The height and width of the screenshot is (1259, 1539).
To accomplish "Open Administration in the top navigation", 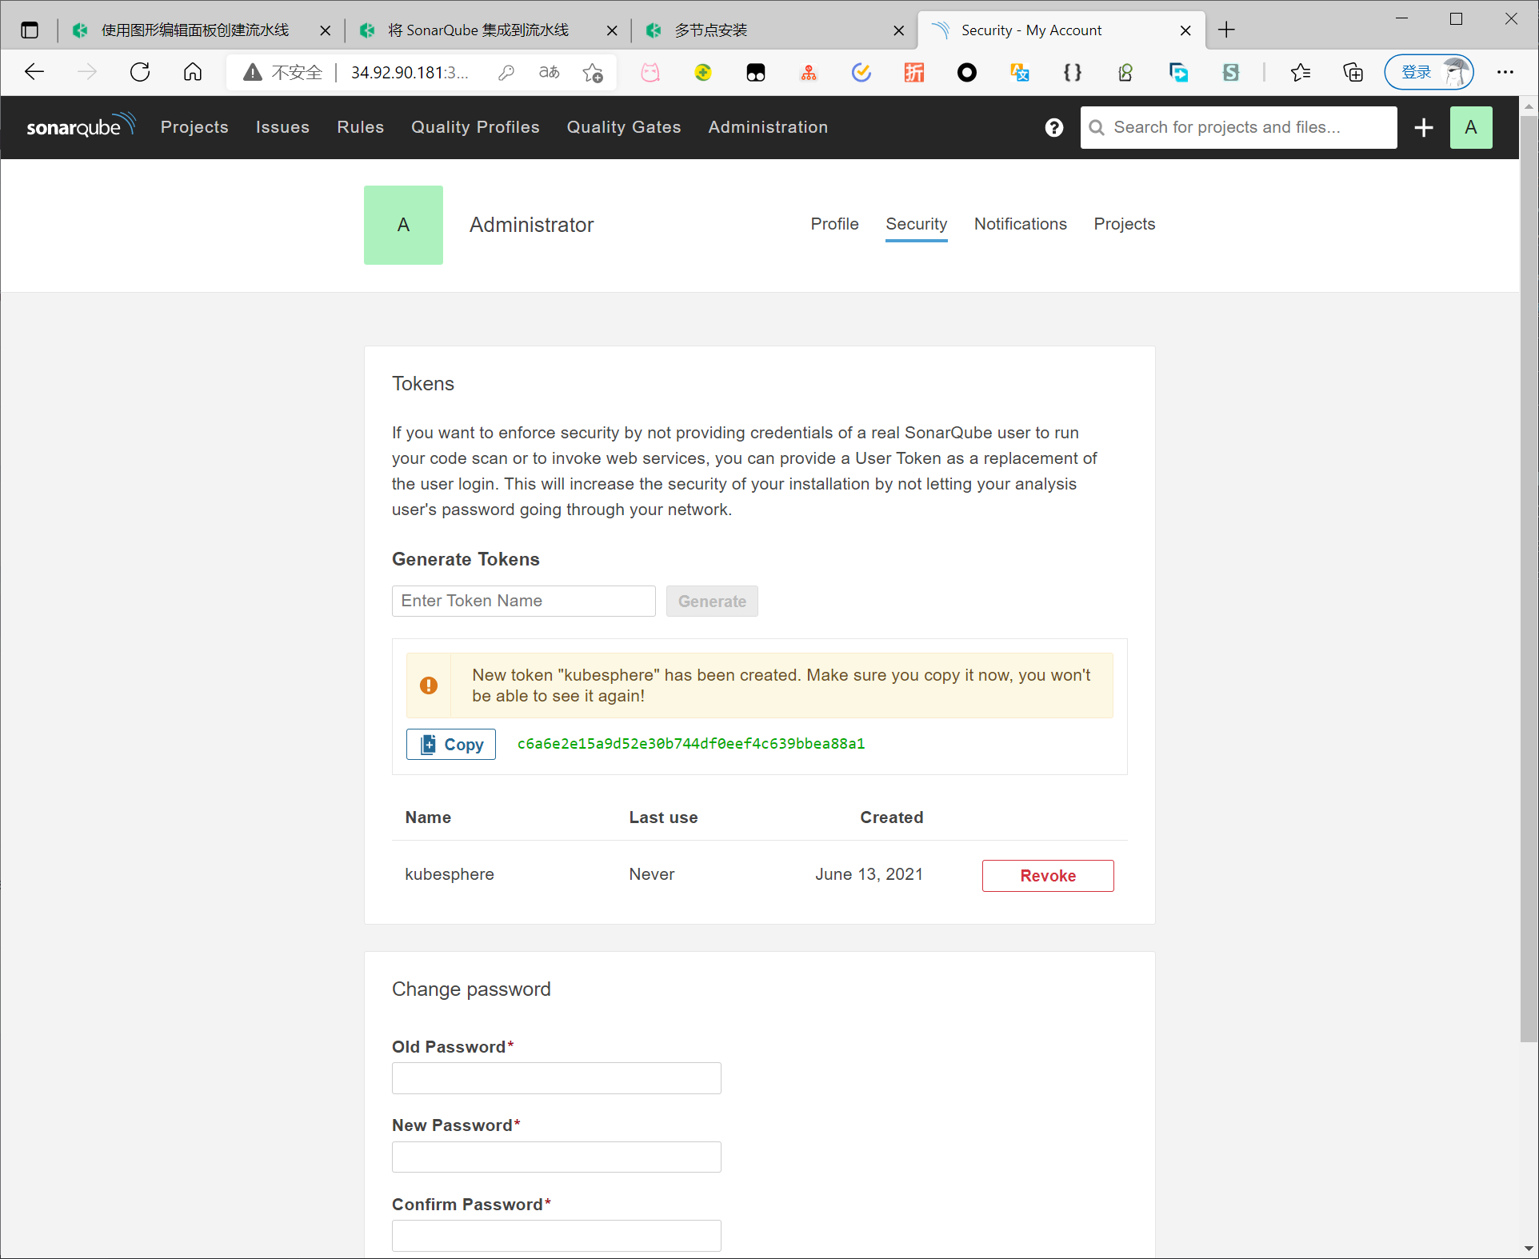I will click(767, 127).
